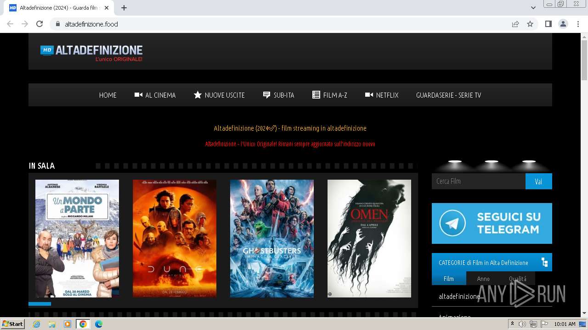The width and height of the screenshot is (588, 330).
Task: Click the blue carousel scroll indicator under posters
Action: [40, 304]
